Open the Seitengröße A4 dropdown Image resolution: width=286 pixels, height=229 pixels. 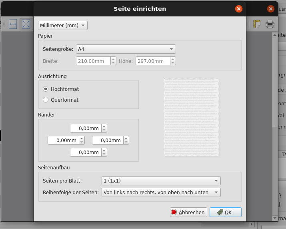tap(126, 49)
